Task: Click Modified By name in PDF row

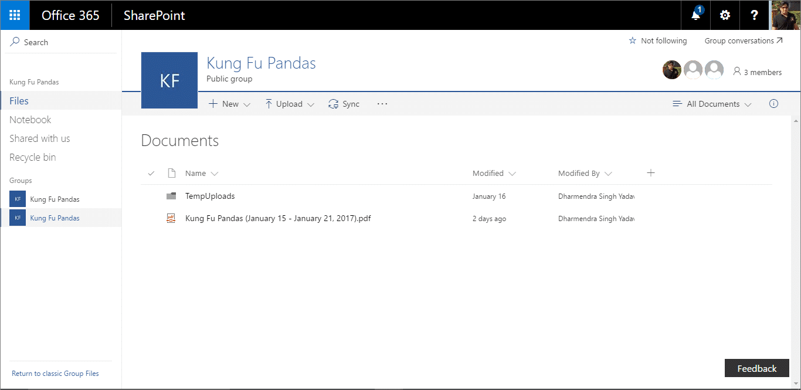Action: click(x=596, y=219)
